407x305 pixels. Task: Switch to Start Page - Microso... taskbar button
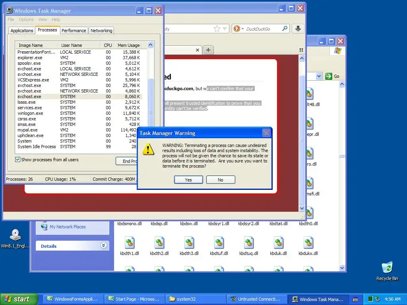[x=134, y=299]
